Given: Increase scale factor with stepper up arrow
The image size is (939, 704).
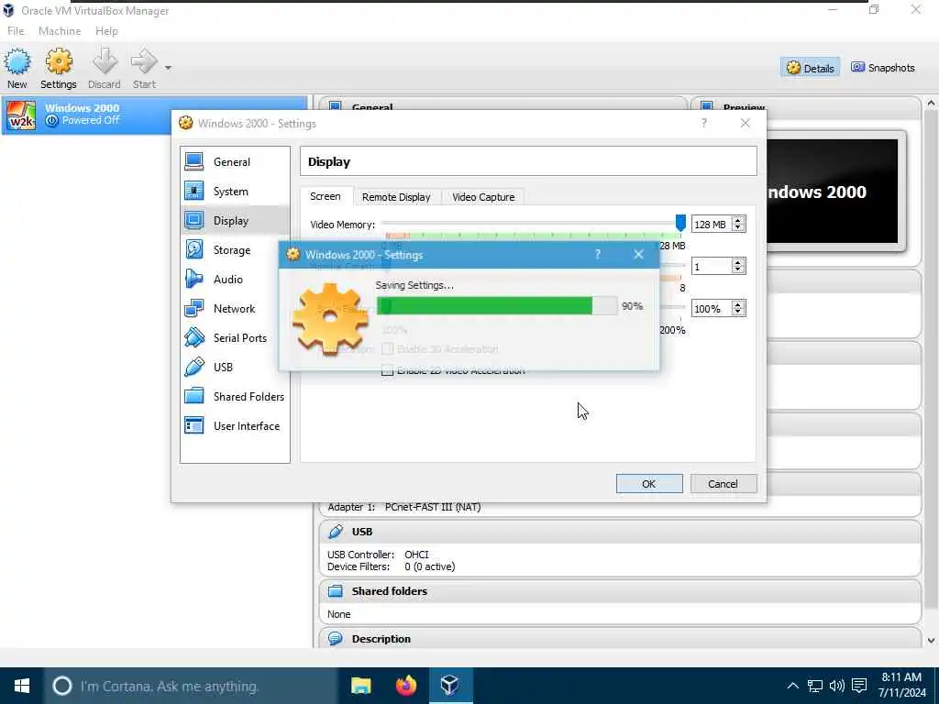Looking at the screenshot, I should [x=738, y=304].
